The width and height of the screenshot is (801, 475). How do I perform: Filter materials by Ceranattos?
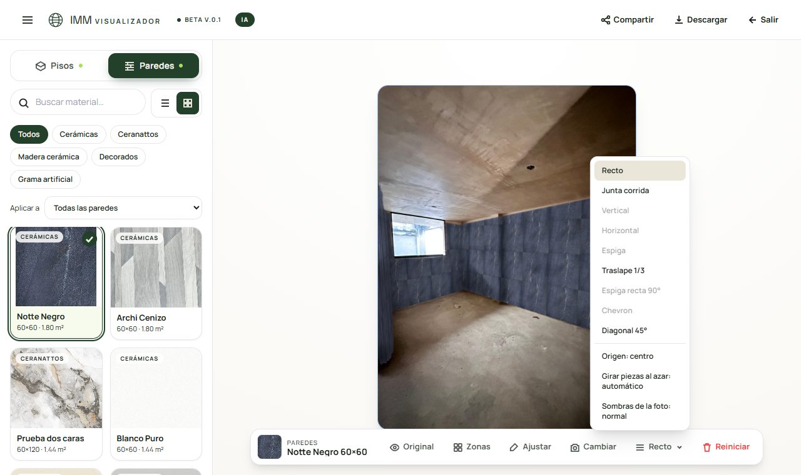click(138, 134)
